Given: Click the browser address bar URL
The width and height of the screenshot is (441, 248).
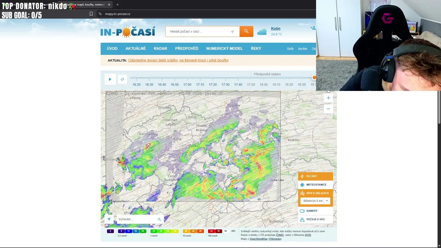Looking at the screenshot, I should point(117,14).
